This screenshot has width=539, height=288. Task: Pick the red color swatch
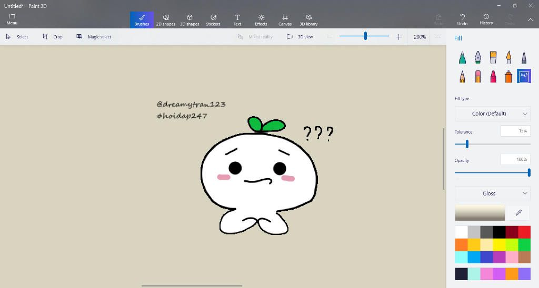524,232
